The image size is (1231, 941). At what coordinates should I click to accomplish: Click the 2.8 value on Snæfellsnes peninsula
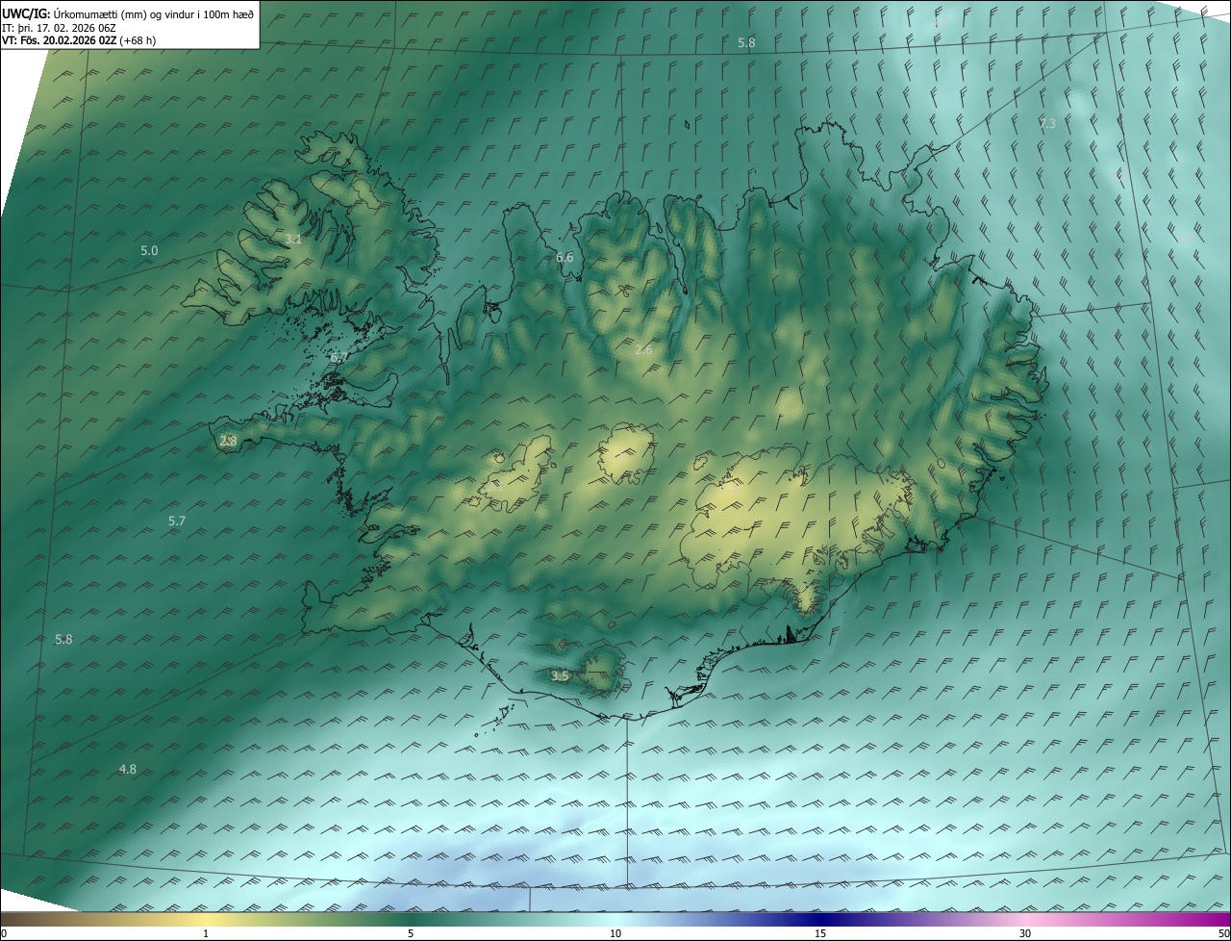coord(228,441)
